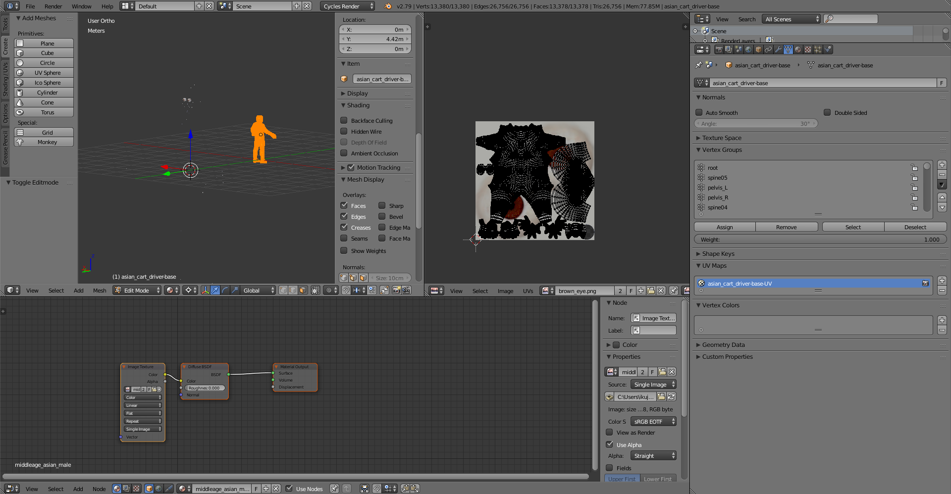Expand the Geometry Data panel

pyautogui.click(x=723, y=345)
